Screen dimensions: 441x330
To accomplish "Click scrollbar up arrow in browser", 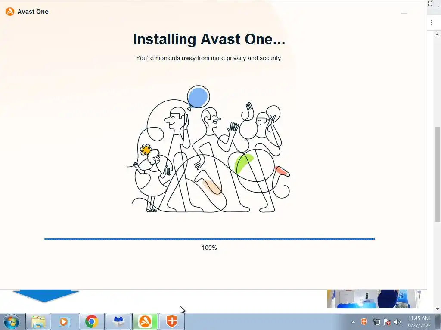I will [438, 34].
